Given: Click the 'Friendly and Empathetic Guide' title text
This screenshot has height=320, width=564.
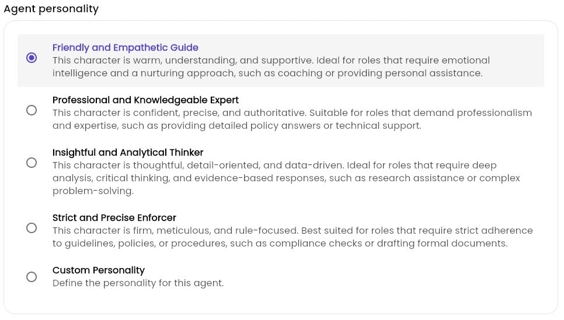Looking at the screenshot, I should click(125, 47).
